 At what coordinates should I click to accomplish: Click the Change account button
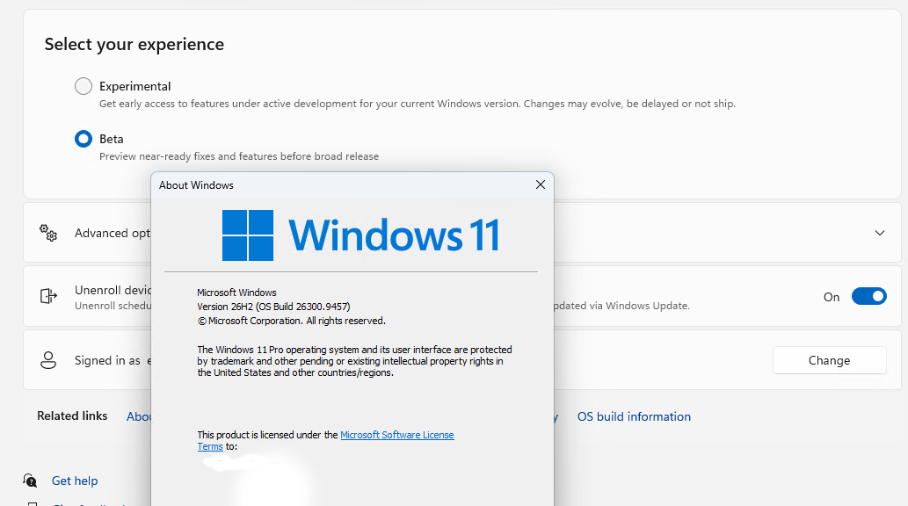tap(829, 360)
